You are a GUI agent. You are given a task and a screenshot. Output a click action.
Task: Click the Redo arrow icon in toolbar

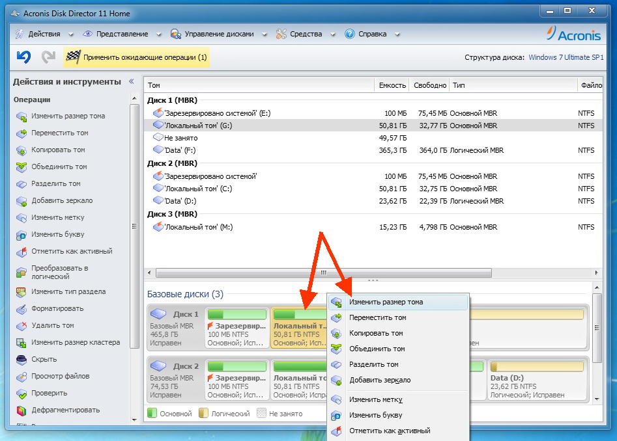[x=48, y=57]
